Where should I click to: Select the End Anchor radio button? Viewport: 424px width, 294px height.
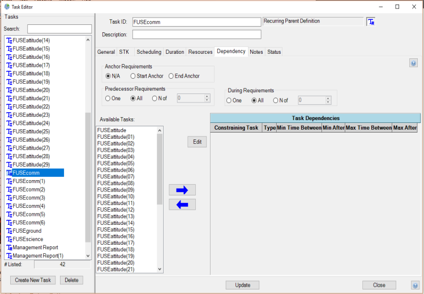click(x=171, y=76)
